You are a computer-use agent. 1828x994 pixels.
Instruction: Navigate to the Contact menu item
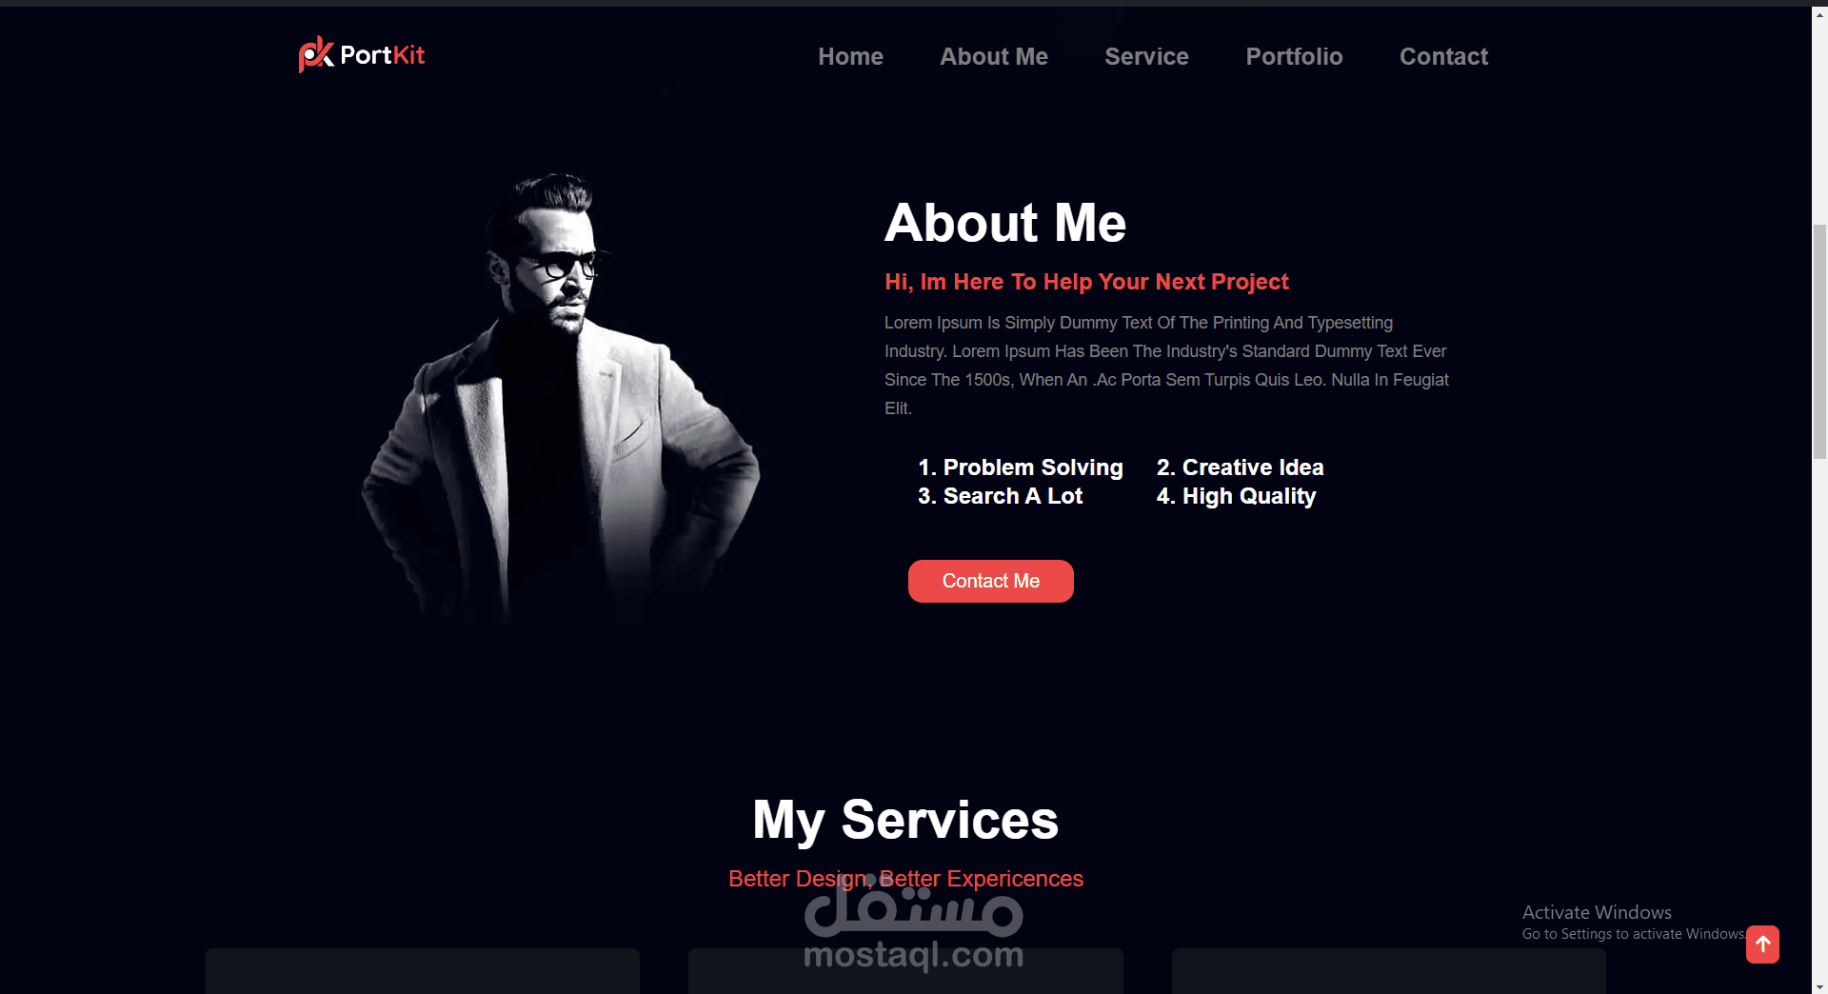point(1443,57)
